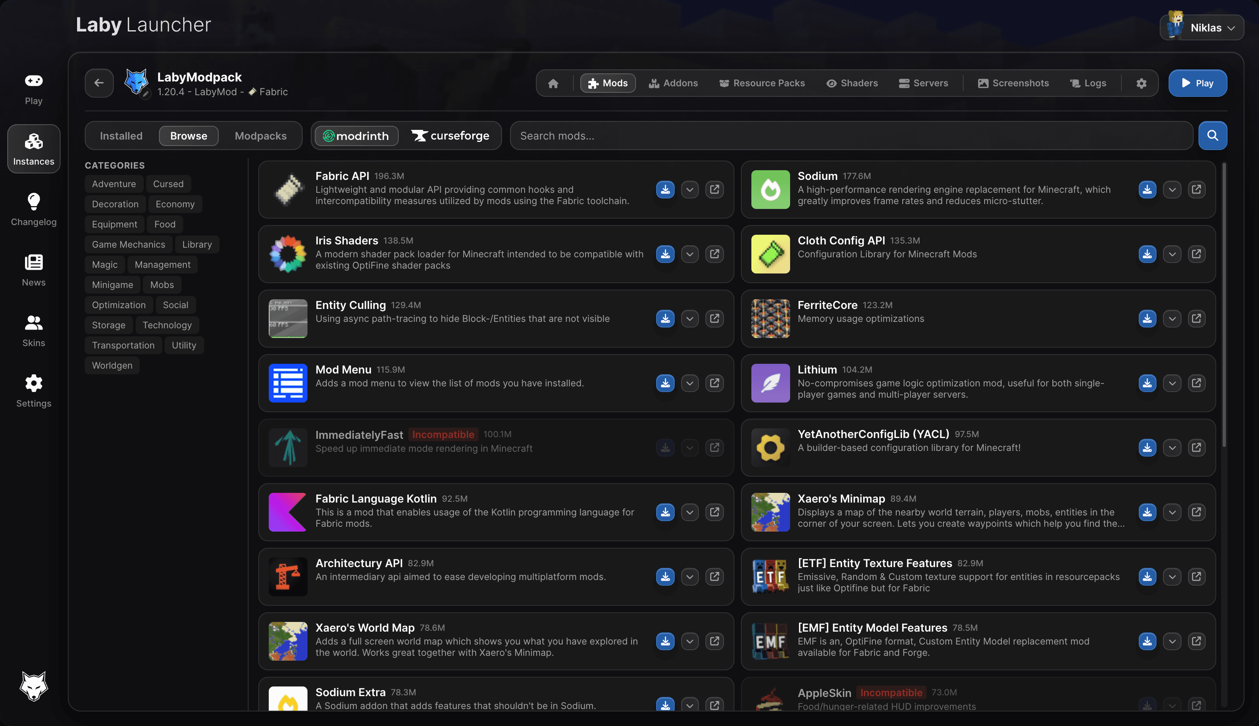Viewport: 1259px width, 726px height.
Task: Go back with the arrow button
Action: coord(99,83)
